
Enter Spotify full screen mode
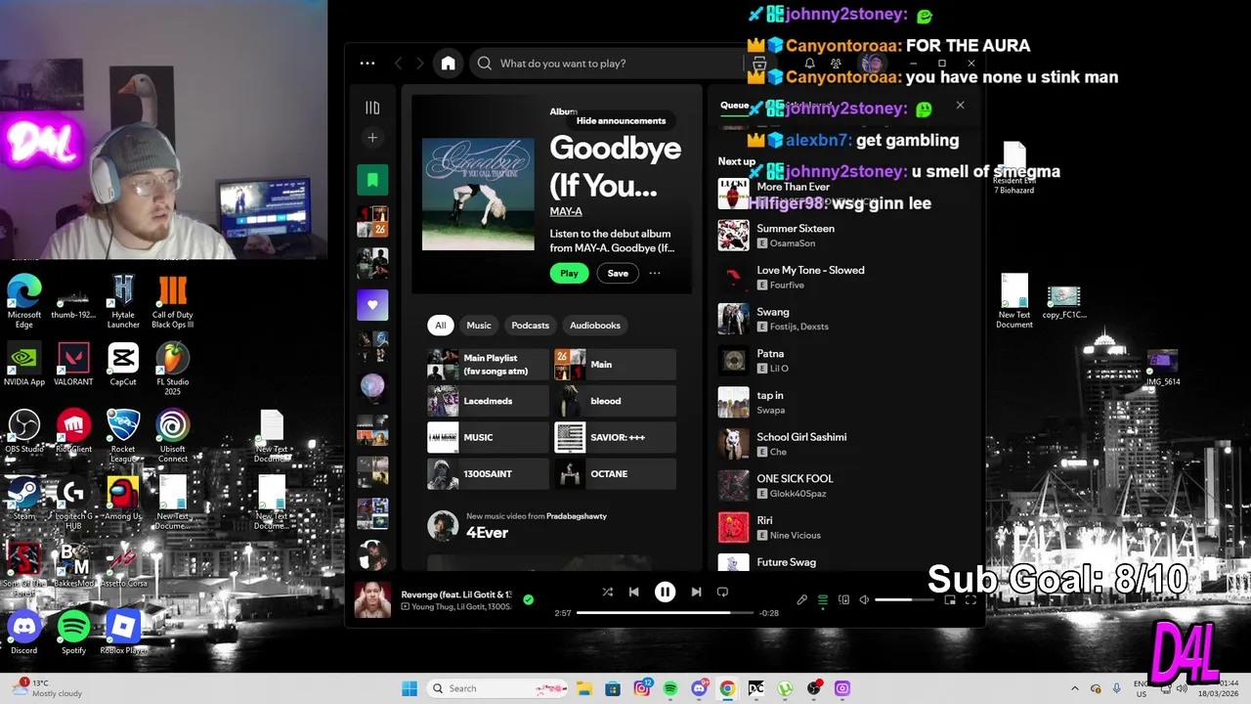(971, 600)
